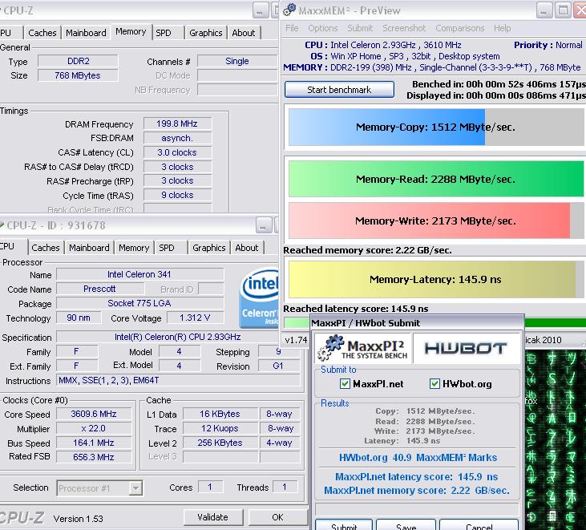Click the Package Socket 775 LGA value
This screenshot has height=530, width=586.
pos(139,303)
